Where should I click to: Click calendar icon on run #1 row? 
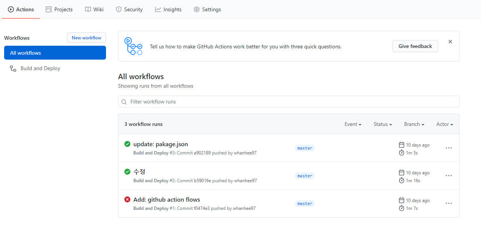(x=402, y=201)
